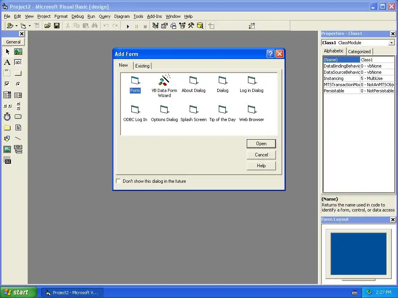The height and width of the screenshot is (298, 398).
Task: Select the TextBox control tool
Action: point(18,62)
